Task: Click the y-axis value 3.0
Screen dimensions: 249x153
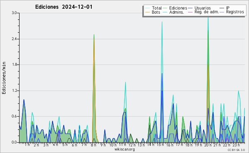Action: click(x=14, y=13)
